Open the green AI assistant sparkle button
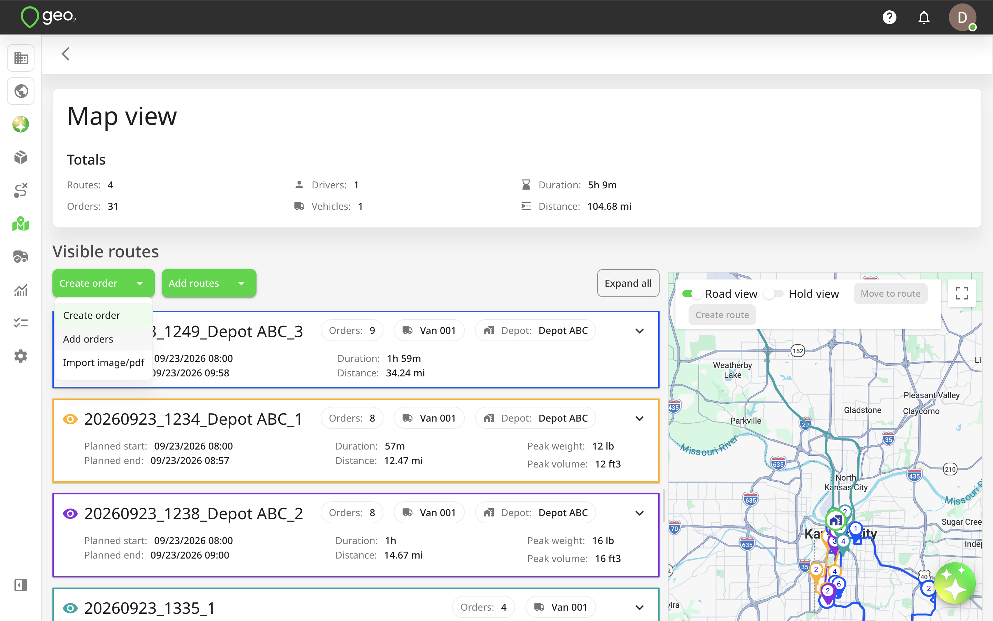This screenshot has height=621, width=993. tap(955, 583)
